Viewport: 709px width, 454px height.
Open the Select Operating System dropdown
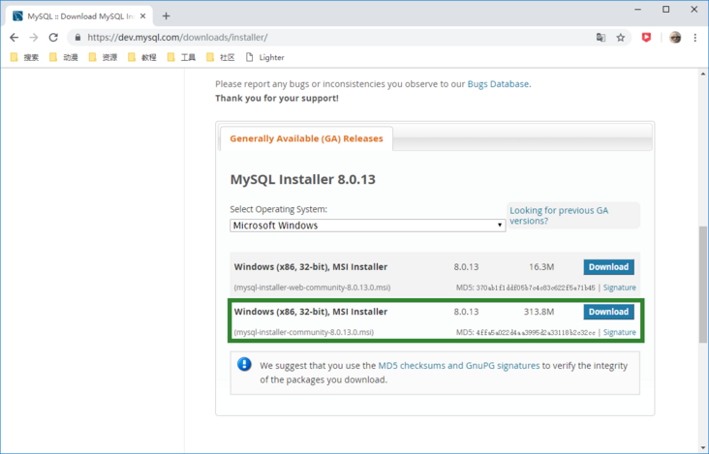(x=367, y=226)
